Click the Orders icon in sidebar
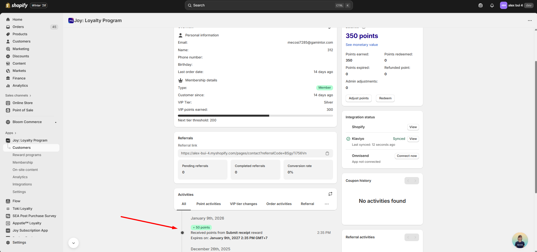This screenshot has width=537, height=252. coord(8,27)
